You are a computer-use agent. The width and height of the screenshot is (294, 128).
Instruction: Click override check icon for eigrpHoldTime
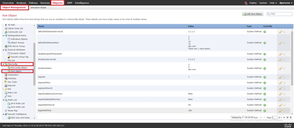point(265,111)
